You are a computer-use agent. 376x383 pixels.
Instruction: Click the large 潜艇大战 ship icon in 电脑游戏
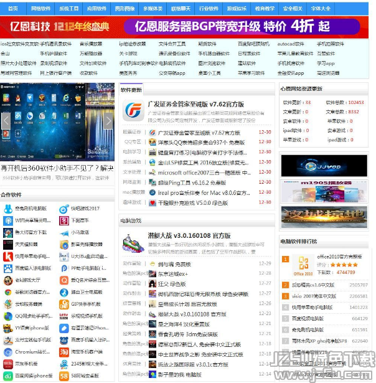133,243
